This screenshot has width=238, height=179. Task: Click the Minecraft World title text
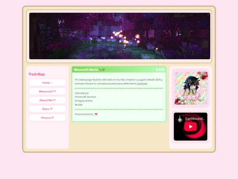[86, 70]
